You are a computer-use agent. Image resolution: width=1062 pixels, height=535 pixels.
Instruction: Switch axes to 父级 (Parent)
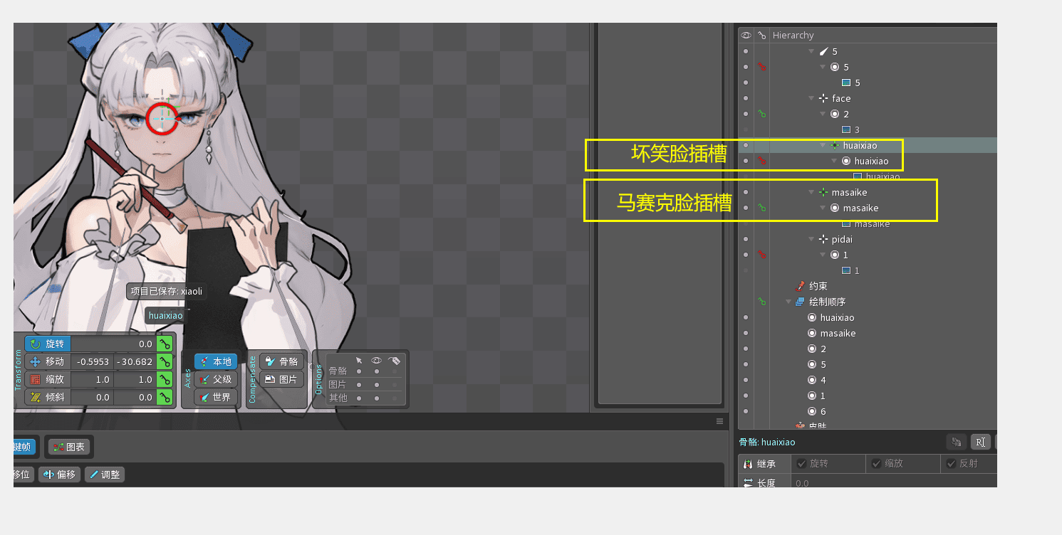pos(216,379)
